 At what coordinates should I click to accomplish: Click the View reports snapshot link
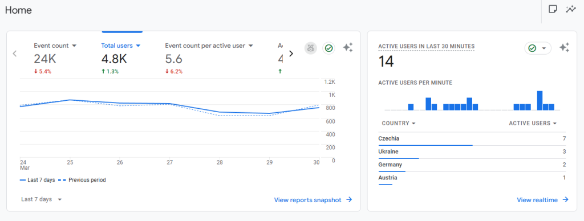(313, 200)
